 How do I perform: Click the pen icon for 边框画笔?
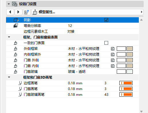[20, 83]
